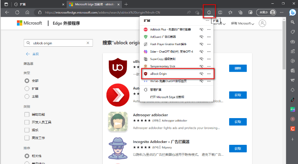Open the extensions panel header more menu

[207, 21]
